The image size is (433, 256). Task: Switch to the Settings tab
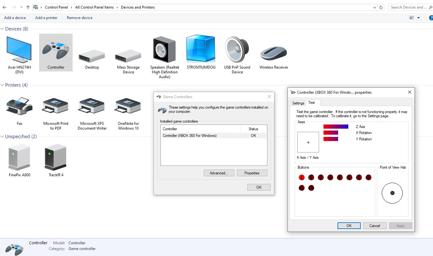coord(298,103)
